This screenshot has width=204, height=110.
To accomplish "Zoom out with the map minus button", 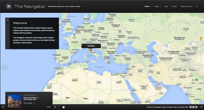I will 201,71.
